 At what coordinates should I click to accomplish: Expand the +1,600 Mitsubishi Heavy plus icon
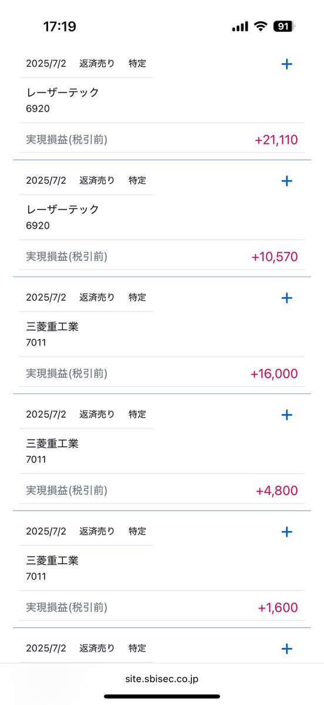tap(287, 532)
